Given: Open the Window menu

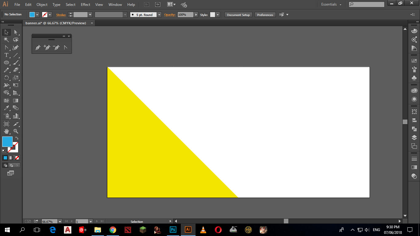Looking at the screenshot, I should coord(115,5).
